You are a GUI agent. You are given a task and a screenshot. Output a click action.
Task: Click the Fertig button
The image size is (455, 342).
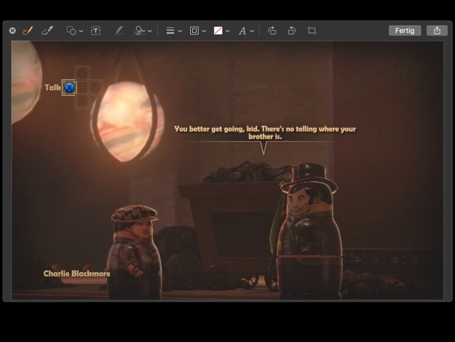coord(405,31)
